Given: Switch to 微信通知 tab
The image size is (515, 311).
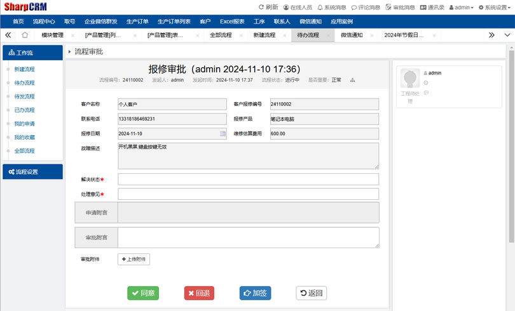Looking at the screenshot, I should (x=352, y=35).
